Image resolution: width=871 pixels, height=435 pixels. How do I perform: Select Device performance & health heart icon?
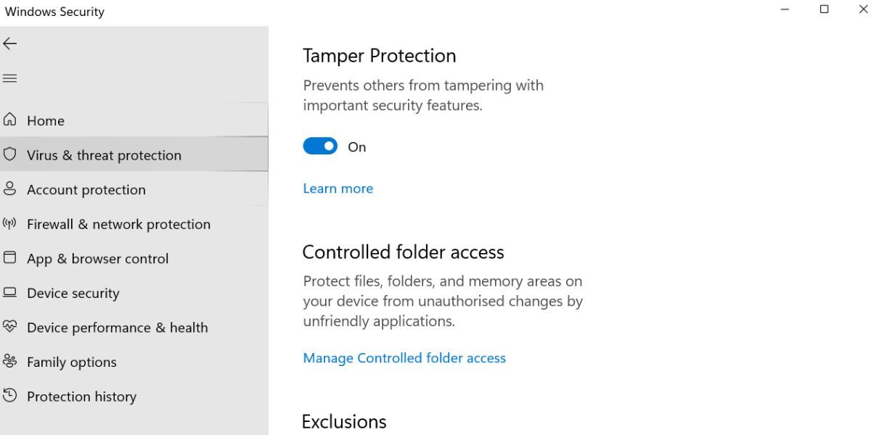tap(10, 327)
